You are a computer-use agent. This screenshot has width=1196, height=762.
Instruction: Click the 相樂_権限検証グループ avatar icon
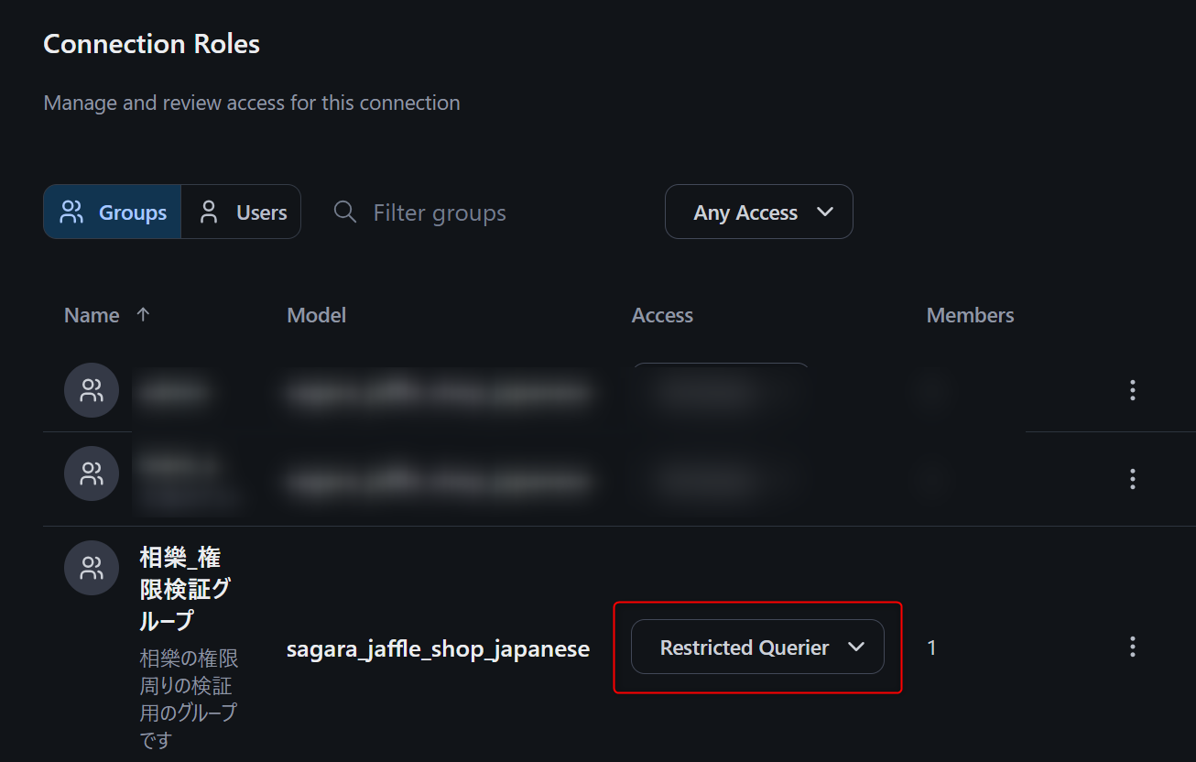coord(92,568)
